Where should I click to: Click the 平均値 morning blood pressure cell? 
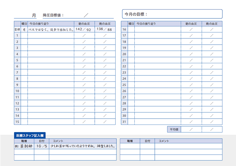pos(191,129)
